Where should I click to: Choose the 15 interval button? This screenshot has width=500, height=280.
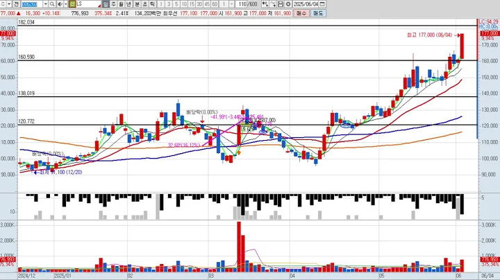pyautogui.click(x=192, y=4)
